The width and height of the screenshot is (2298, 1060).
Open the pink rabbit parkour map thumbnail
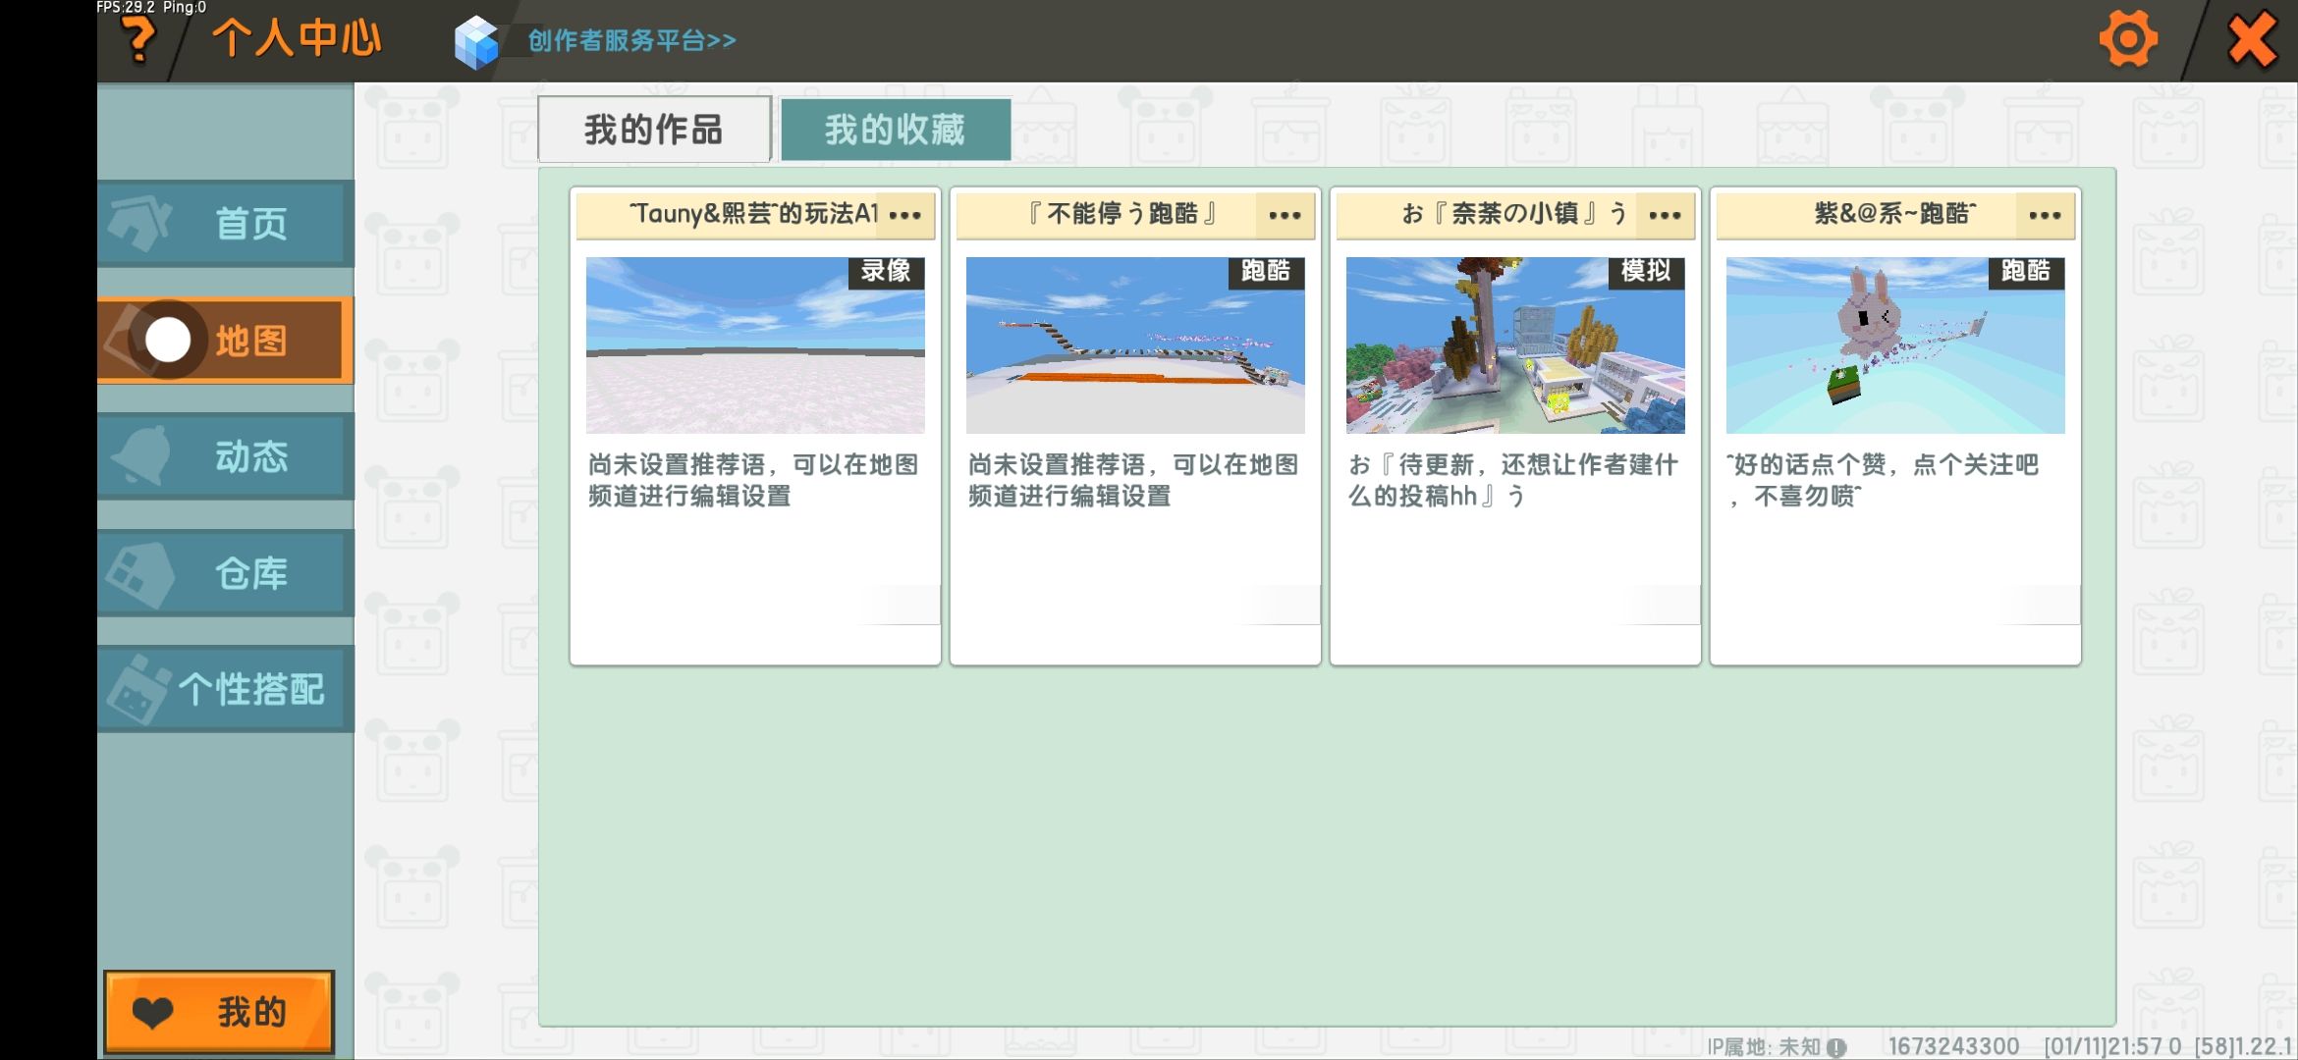1895,345
